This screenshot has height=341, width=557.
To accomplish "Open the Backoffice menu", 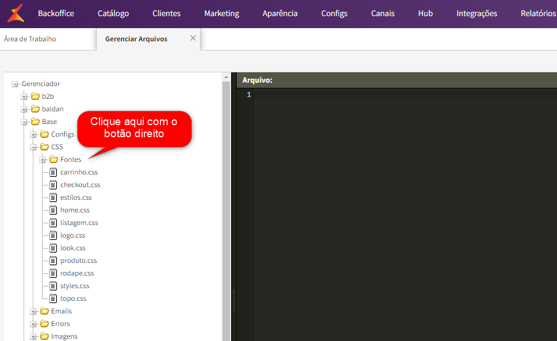I will 56,13.
